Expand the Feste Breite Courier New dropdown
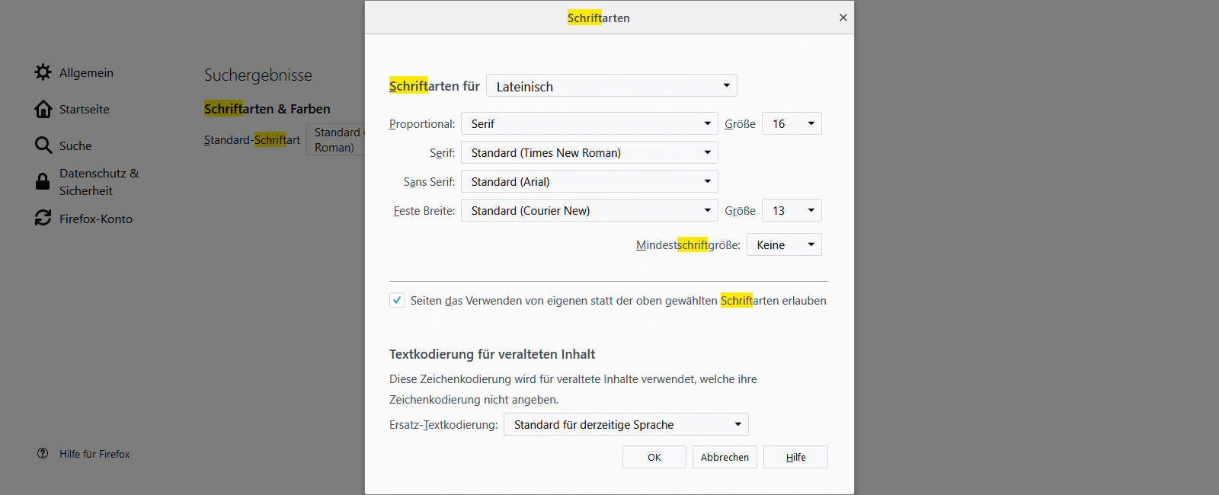This screenshot has width=1219, height=495. (x=589, y=211)
